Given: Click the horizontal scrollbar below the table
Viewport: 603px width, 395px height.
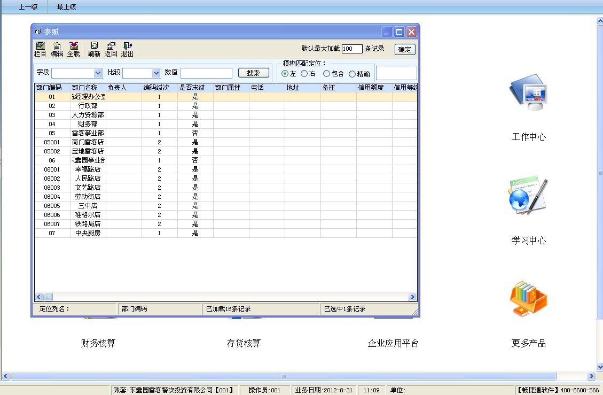Looking at the screenshot, I should tap(224, 297).
